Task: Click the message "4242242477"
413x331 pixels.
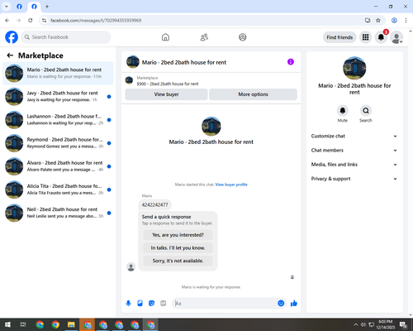Action: (154, 204)
